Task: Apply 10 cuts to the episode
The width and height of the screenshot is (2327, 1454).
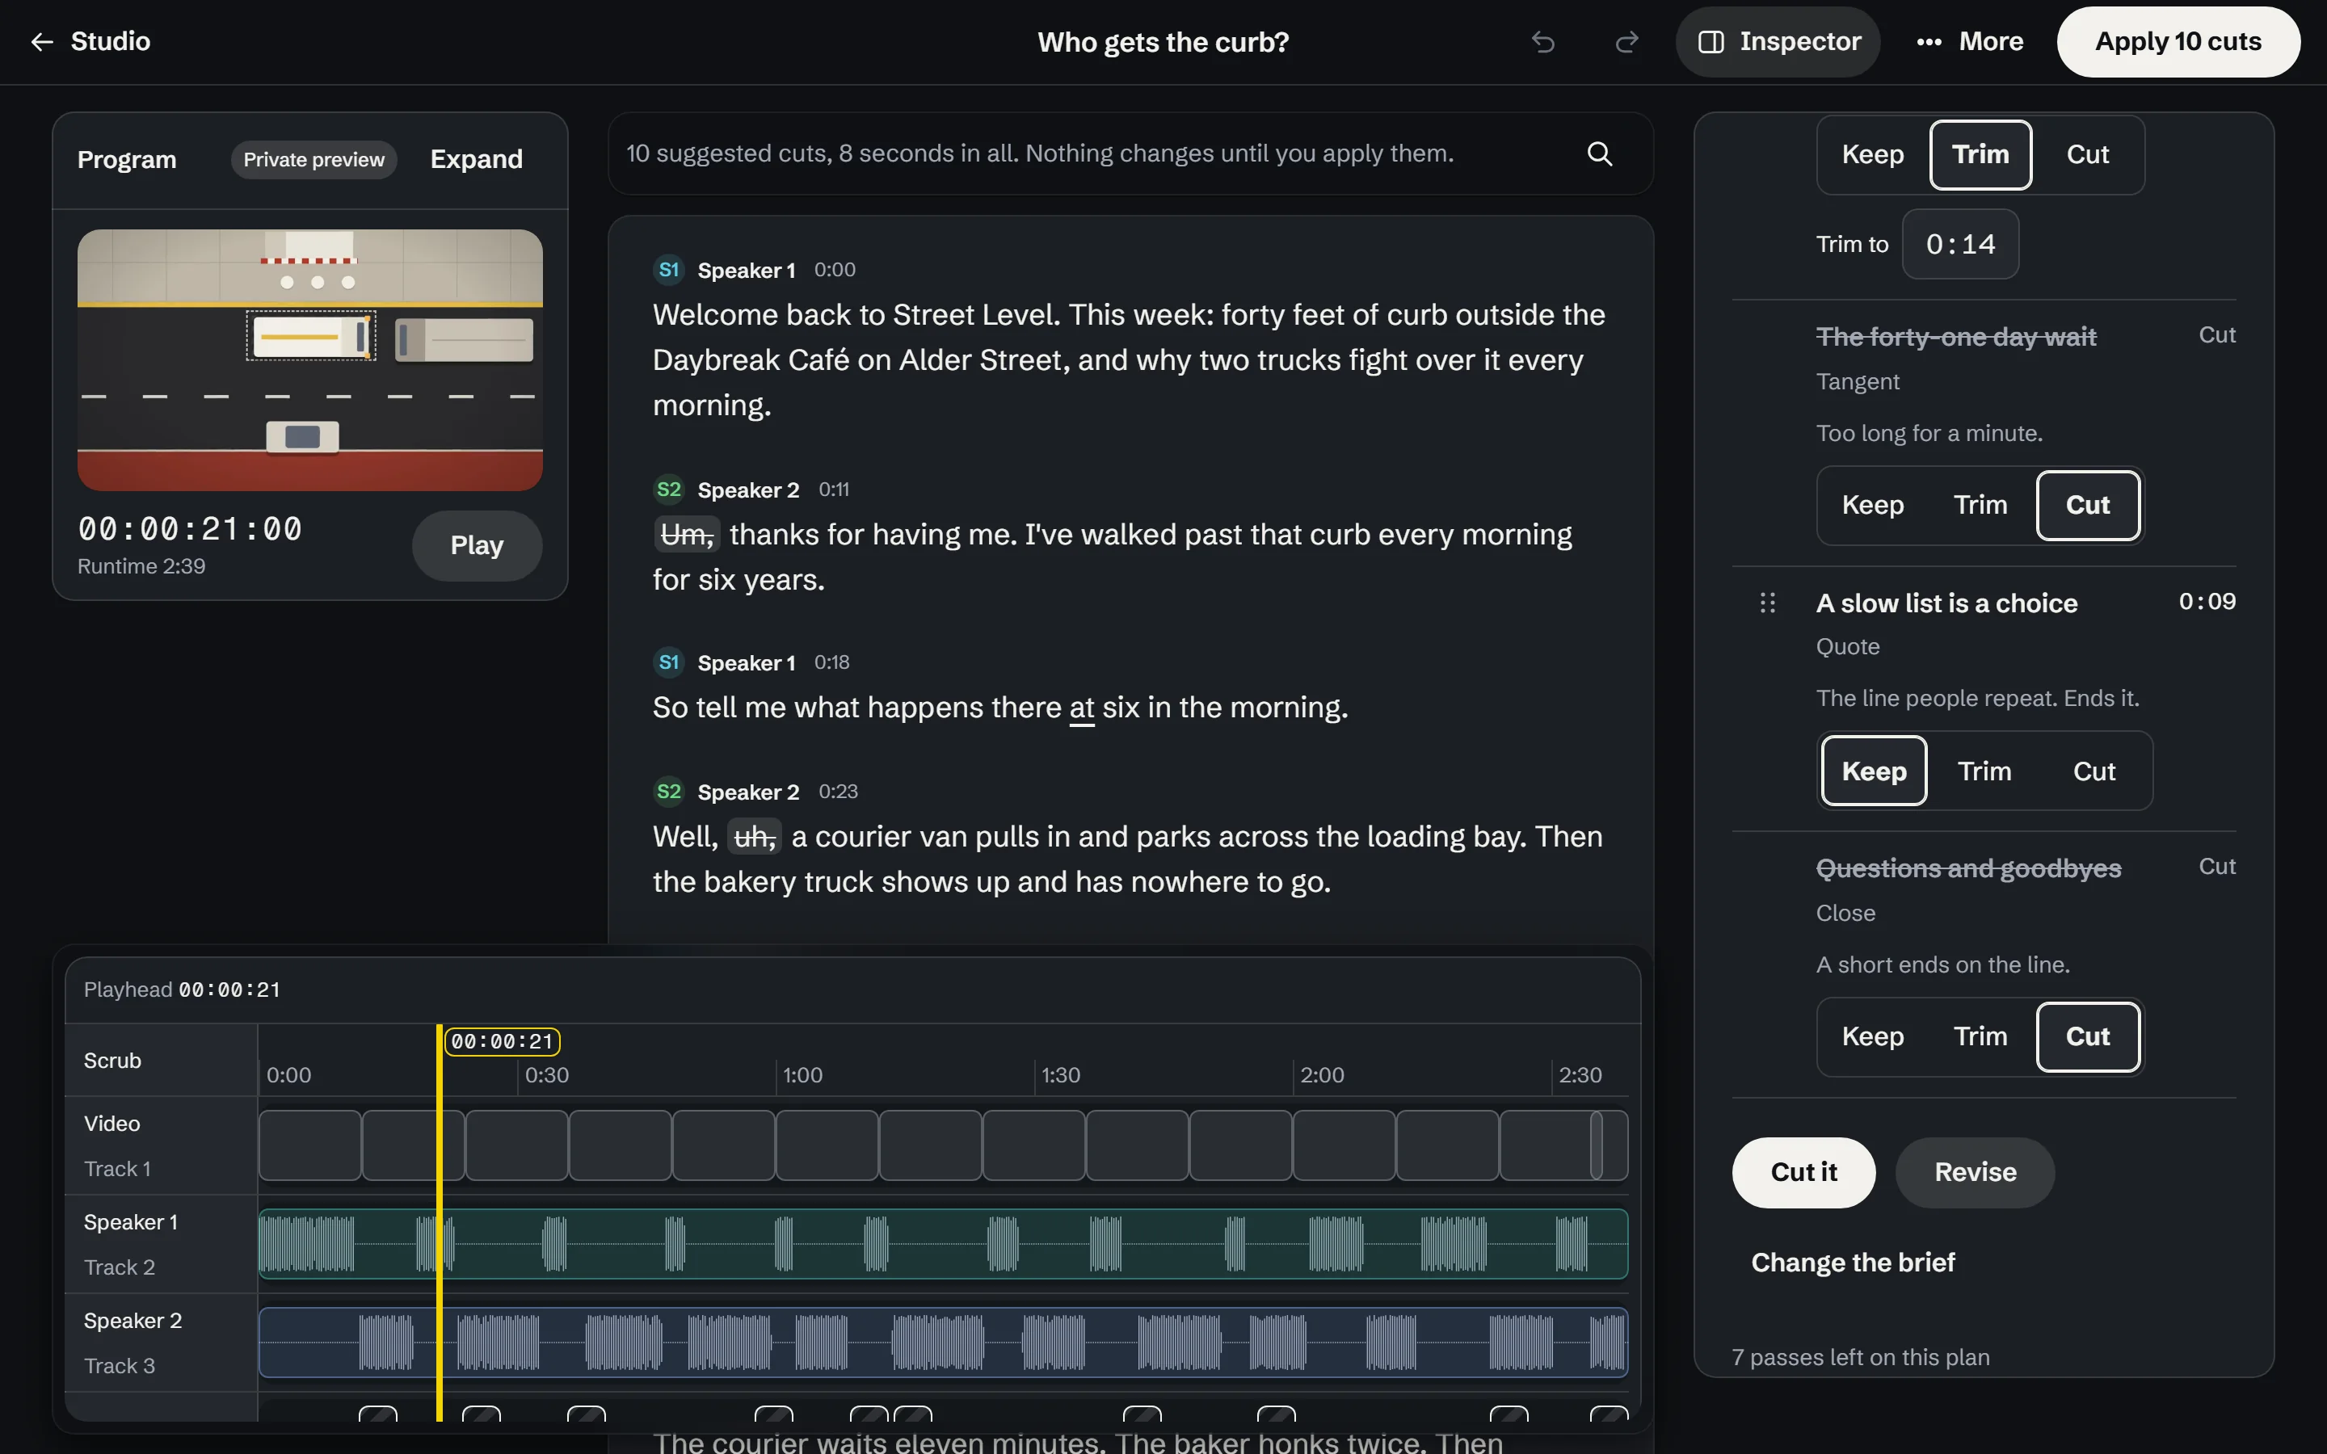Action: 2178,41
